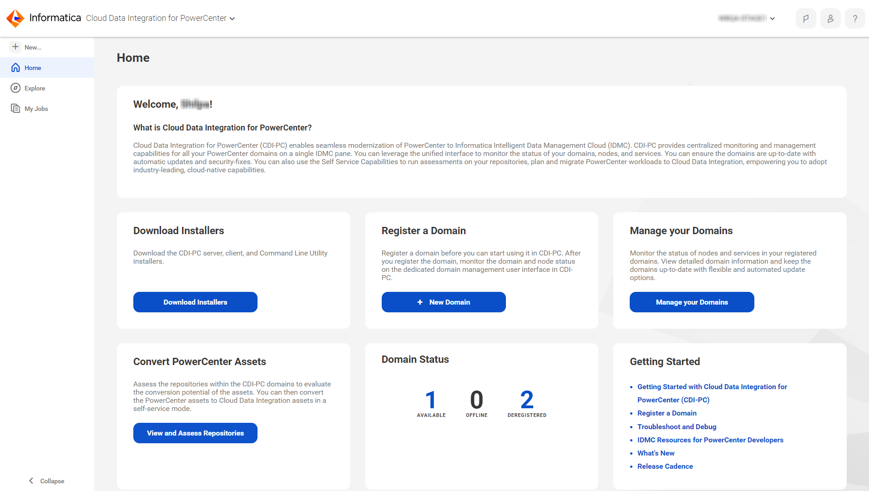Click the Download Installers button
The image size is (869, 491).
[x=195, y=302]
